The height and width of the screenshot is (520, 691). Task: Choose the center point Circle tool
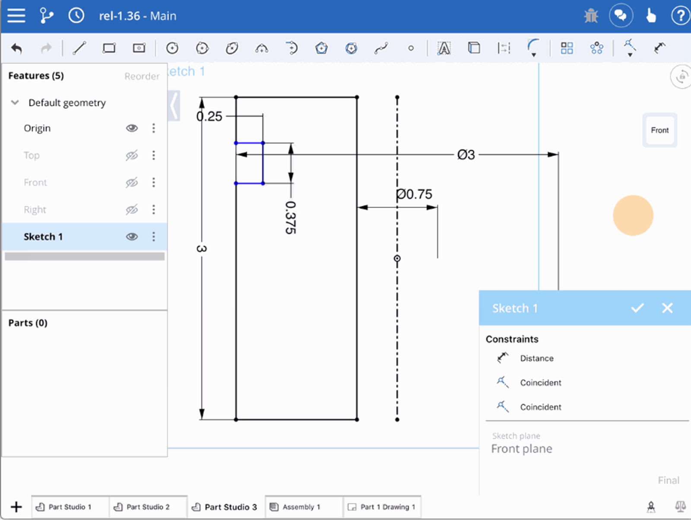pos(172,48)
